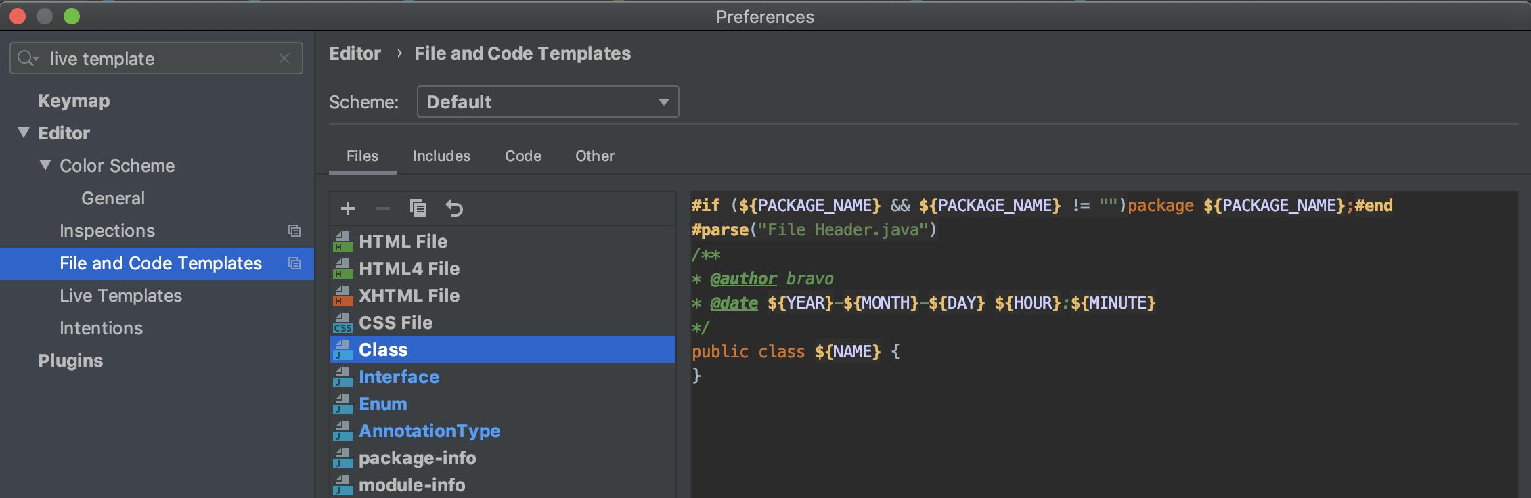Select the package-info template name
Image resolution: width=1531 pixels, height=498 pixels.
(417, 458)
